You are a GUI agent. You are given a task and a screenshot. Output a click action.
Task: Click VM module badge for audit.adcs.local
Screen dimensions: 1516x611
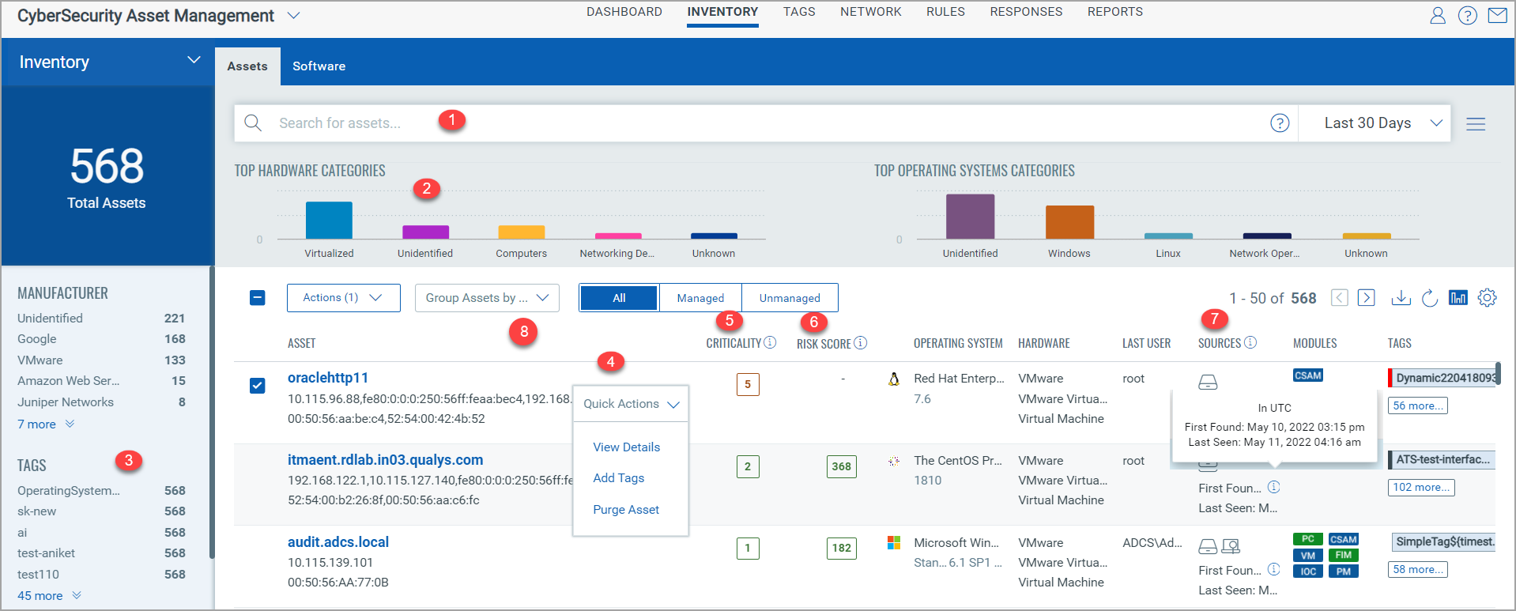click(x=1308, y=556)
